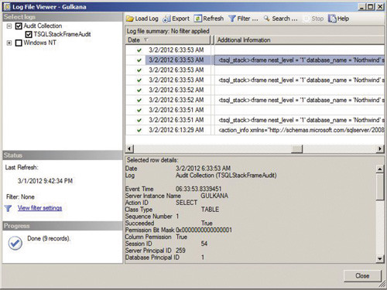The image size is (387, 290).
Task: Click the Log File Viewer title bar icon
Action: [x=7, y=7]
